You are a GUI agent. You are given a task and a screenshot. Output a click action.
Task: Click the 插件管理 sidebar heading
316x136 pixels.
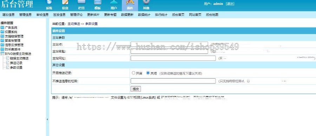coord(7,23)
